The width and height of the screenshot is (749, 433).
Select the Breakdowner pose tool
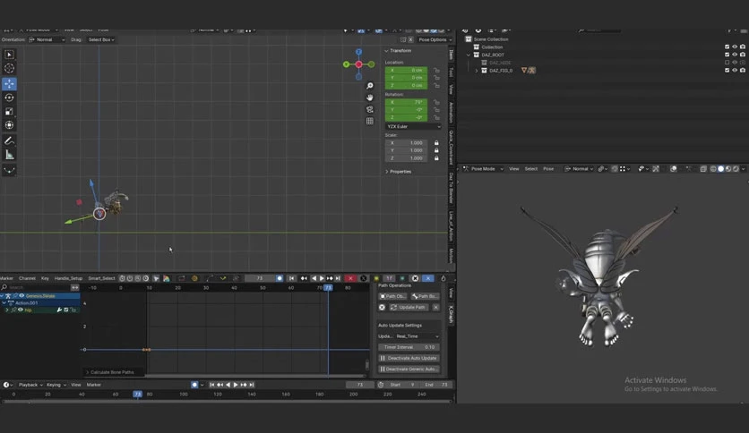(x=9, y=170)
